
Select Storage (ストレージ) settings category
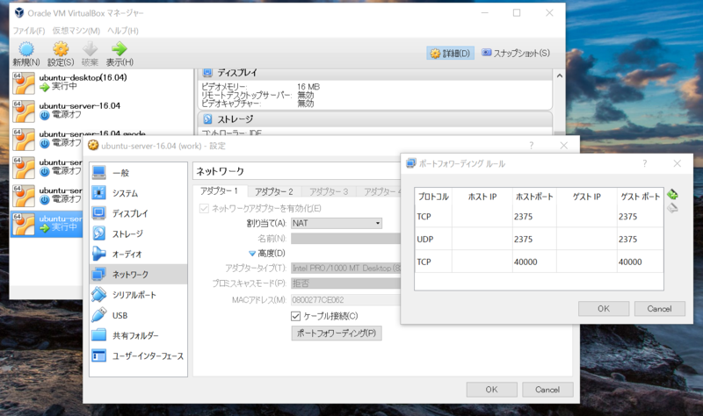point(138,233)
